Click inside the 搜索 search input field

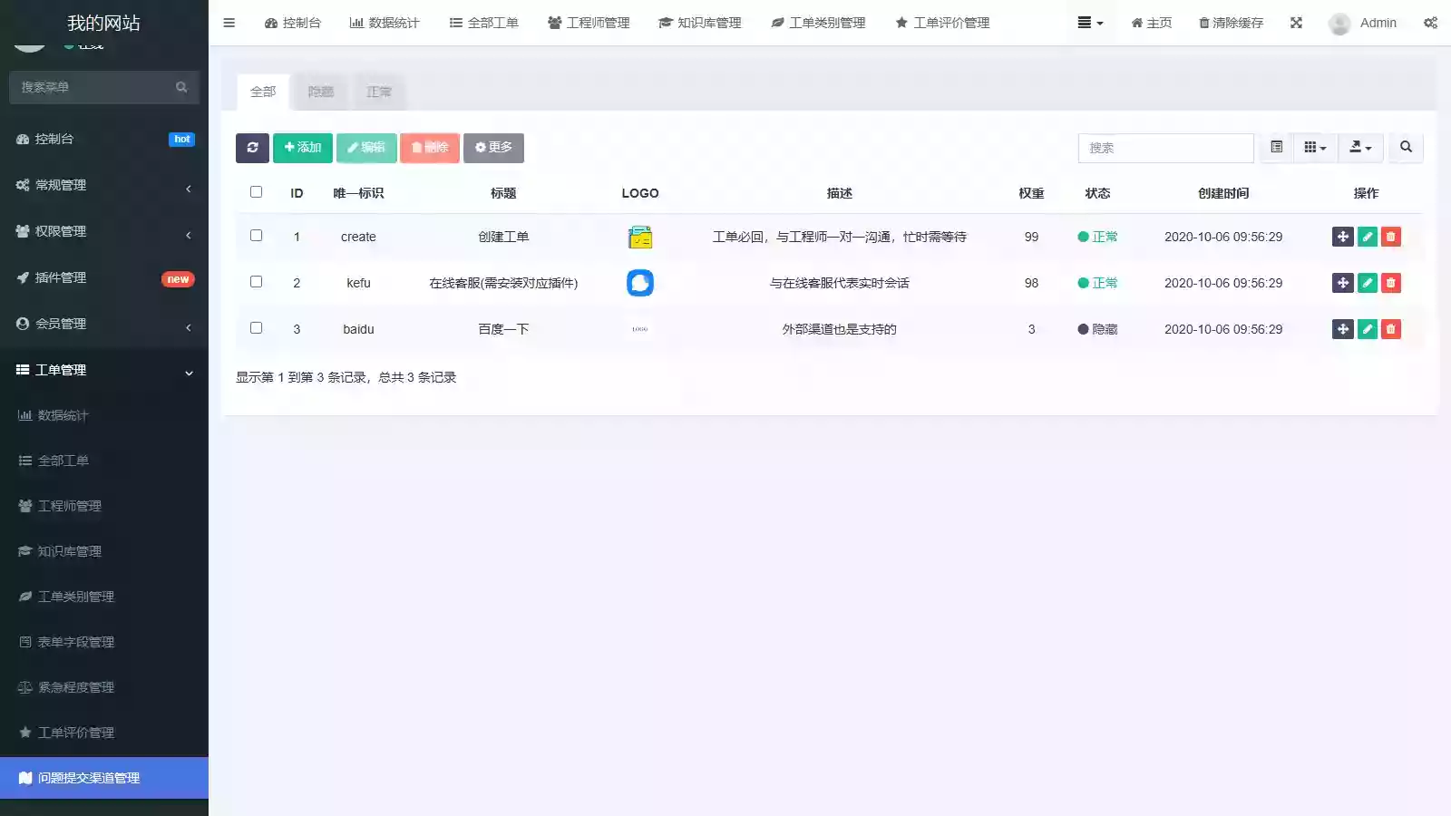(1165, 147)
